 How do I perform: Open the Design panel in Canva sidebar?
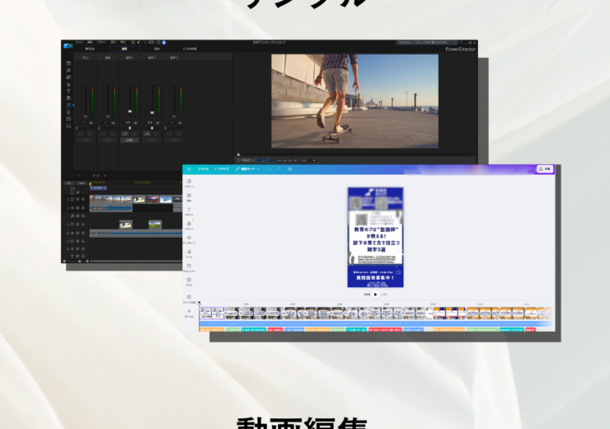(x=190, y=182)
